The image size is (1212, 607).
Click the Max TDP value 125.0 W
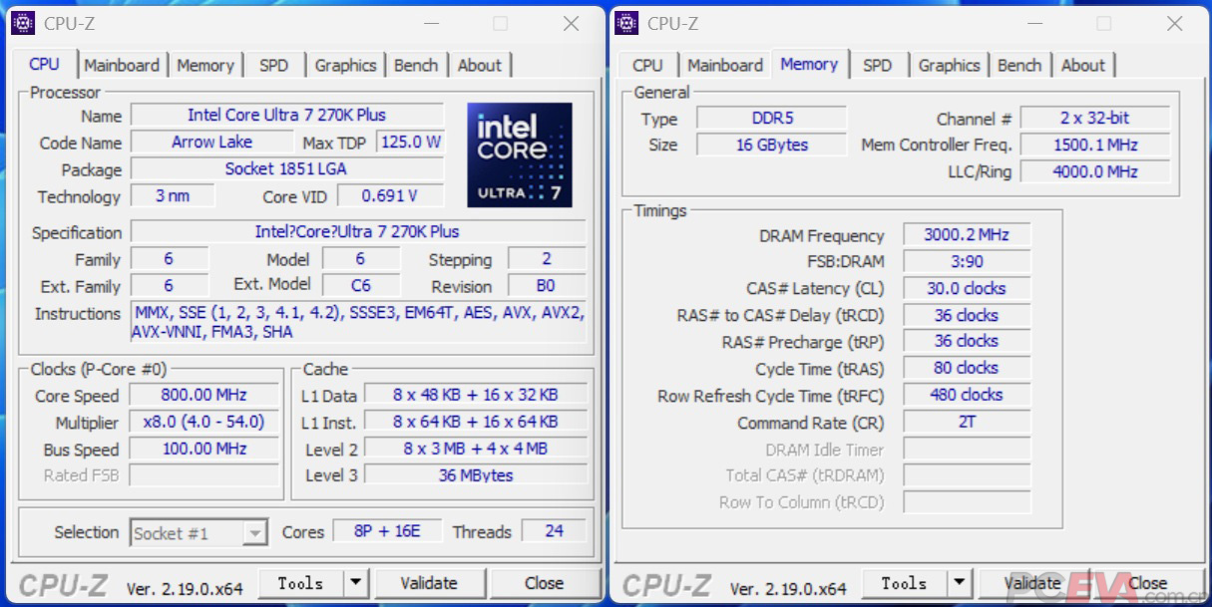(410, 142)
